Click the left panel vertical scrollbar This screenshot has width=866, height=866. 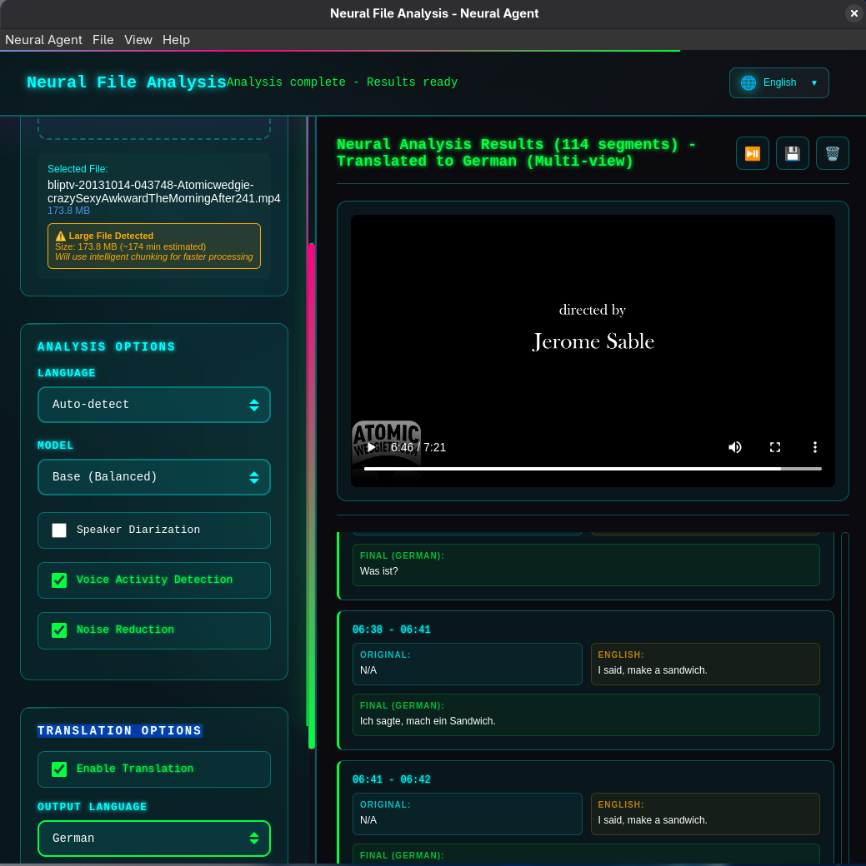coord(312,496)
